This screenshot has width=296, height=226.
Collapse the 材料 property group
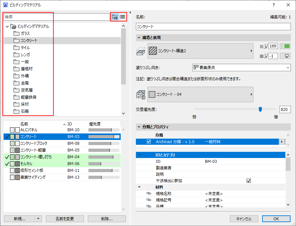point(139,187)
